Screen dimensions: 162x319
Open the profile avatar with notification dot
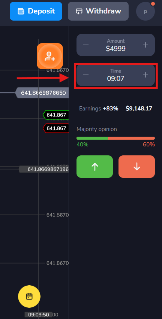point(145,11)
